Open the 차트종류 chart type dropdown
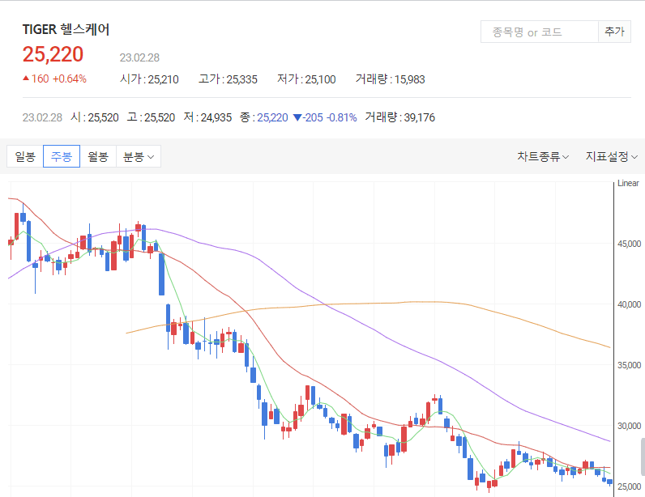 click(543, 156)
